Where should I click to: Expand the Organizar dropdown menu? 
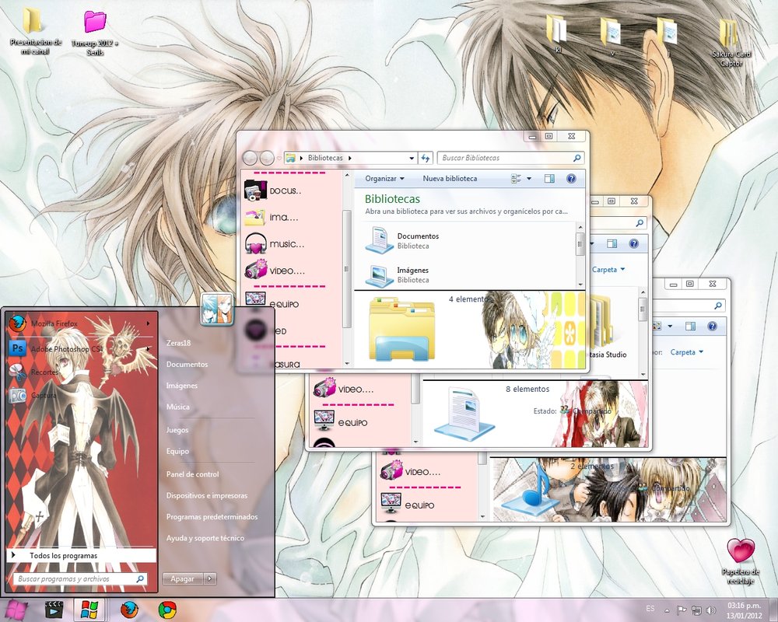384,179
